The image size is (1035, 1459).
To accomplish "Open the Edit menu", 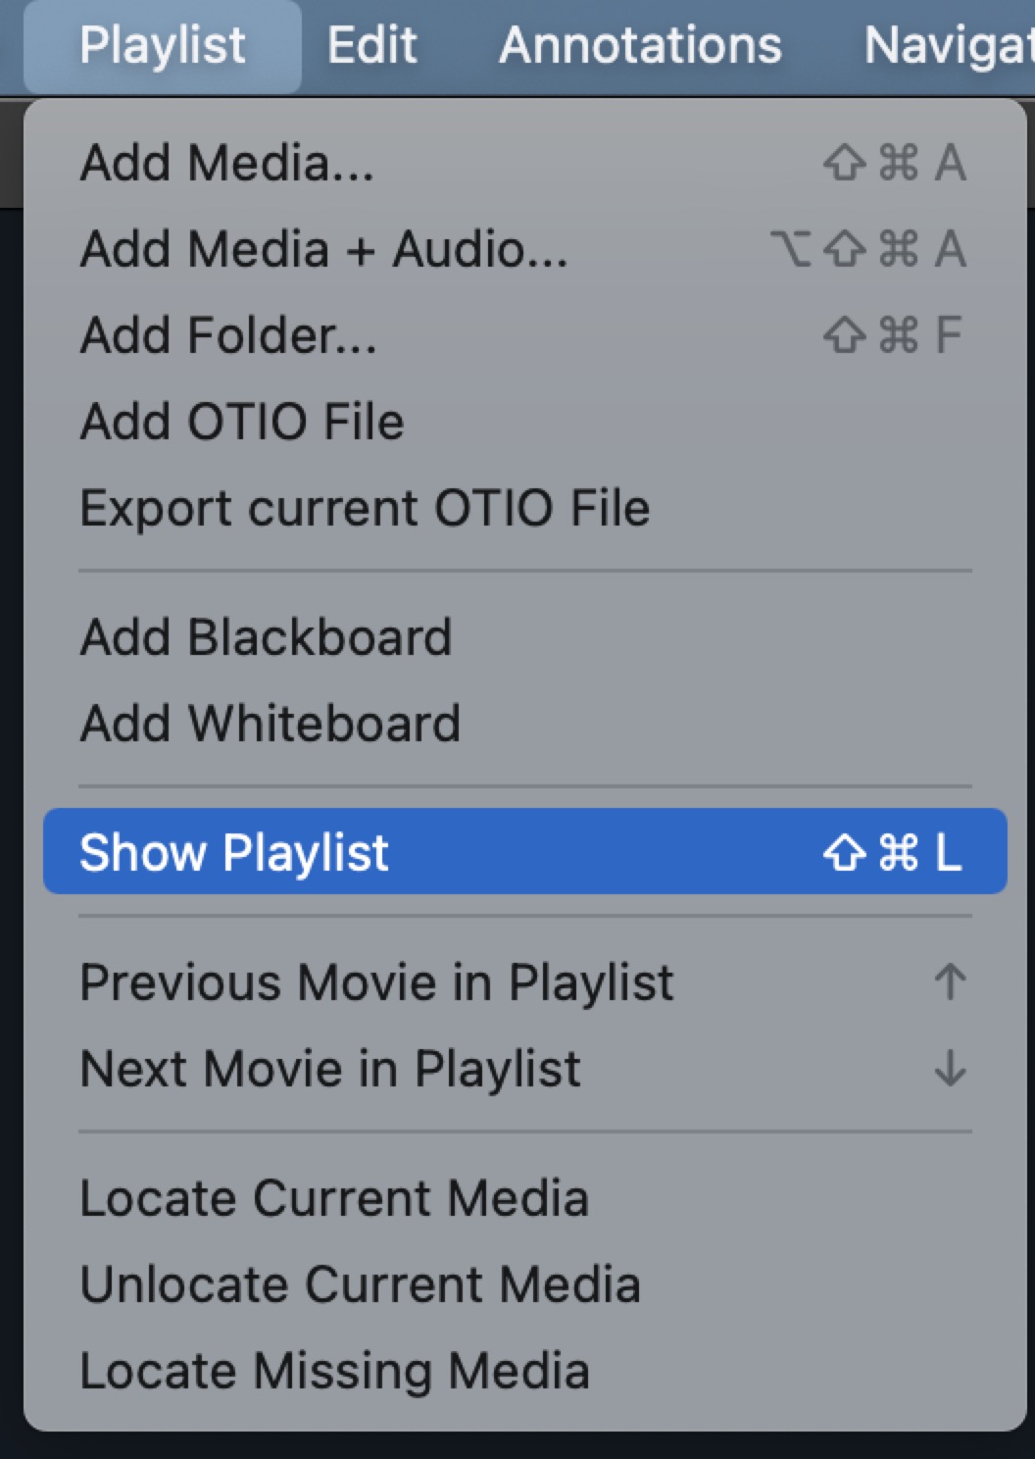I will [371, 45].
